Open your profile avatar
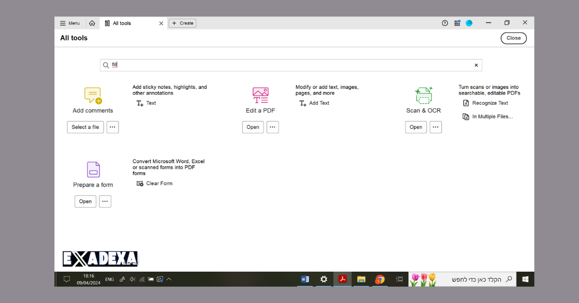The height and width of the screenshot is (303, 579). 469,23
